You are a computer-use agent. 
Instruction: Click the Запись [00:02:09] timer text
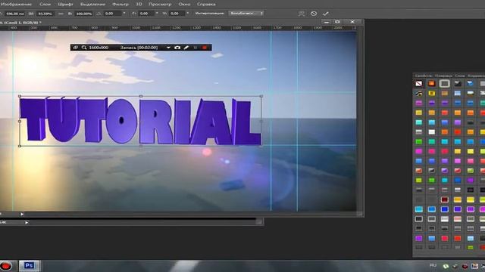139,48
